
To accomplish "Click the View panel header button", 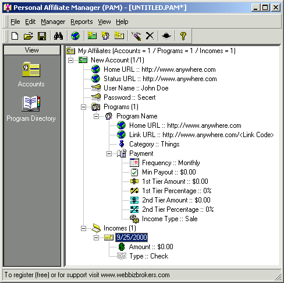I will coord(32,50).
